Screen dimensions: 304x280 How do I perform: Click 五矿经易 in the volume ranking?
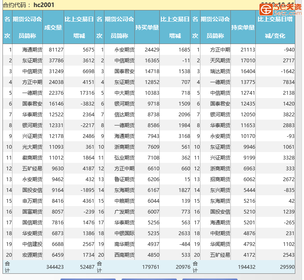[x=32, y=169]
